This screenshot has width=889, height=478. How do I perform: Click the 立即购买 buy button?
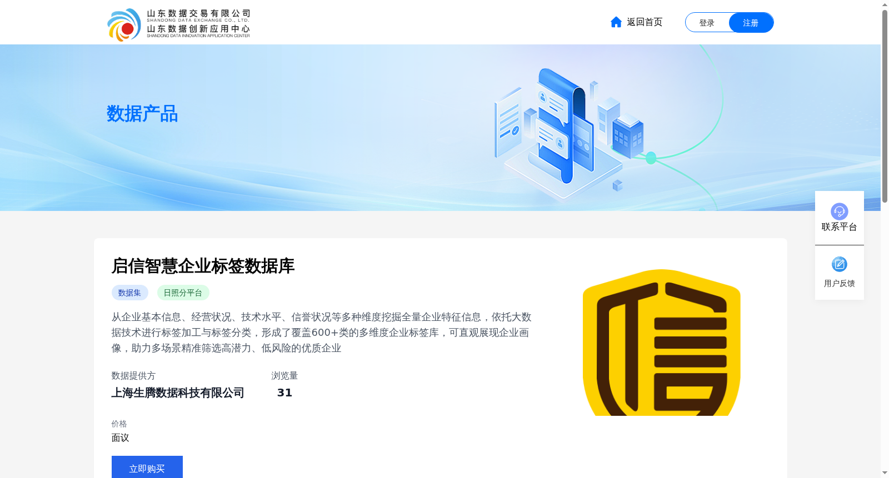(147, 467)
